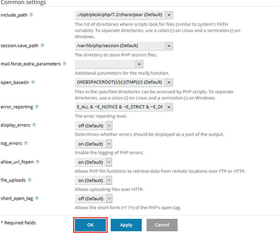The height and width of the screenshot is (235, 279).
Task: Click help icon next to open_basedir
Action: (x=33, y=82)
